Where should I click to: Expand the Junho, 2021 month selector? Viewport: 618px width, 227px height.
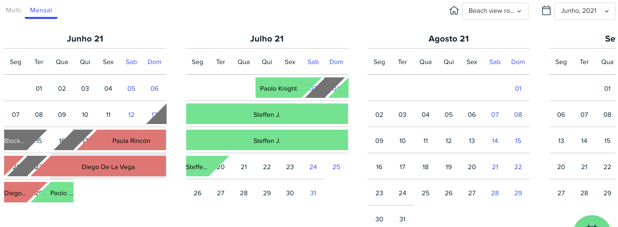pos(585,11)
